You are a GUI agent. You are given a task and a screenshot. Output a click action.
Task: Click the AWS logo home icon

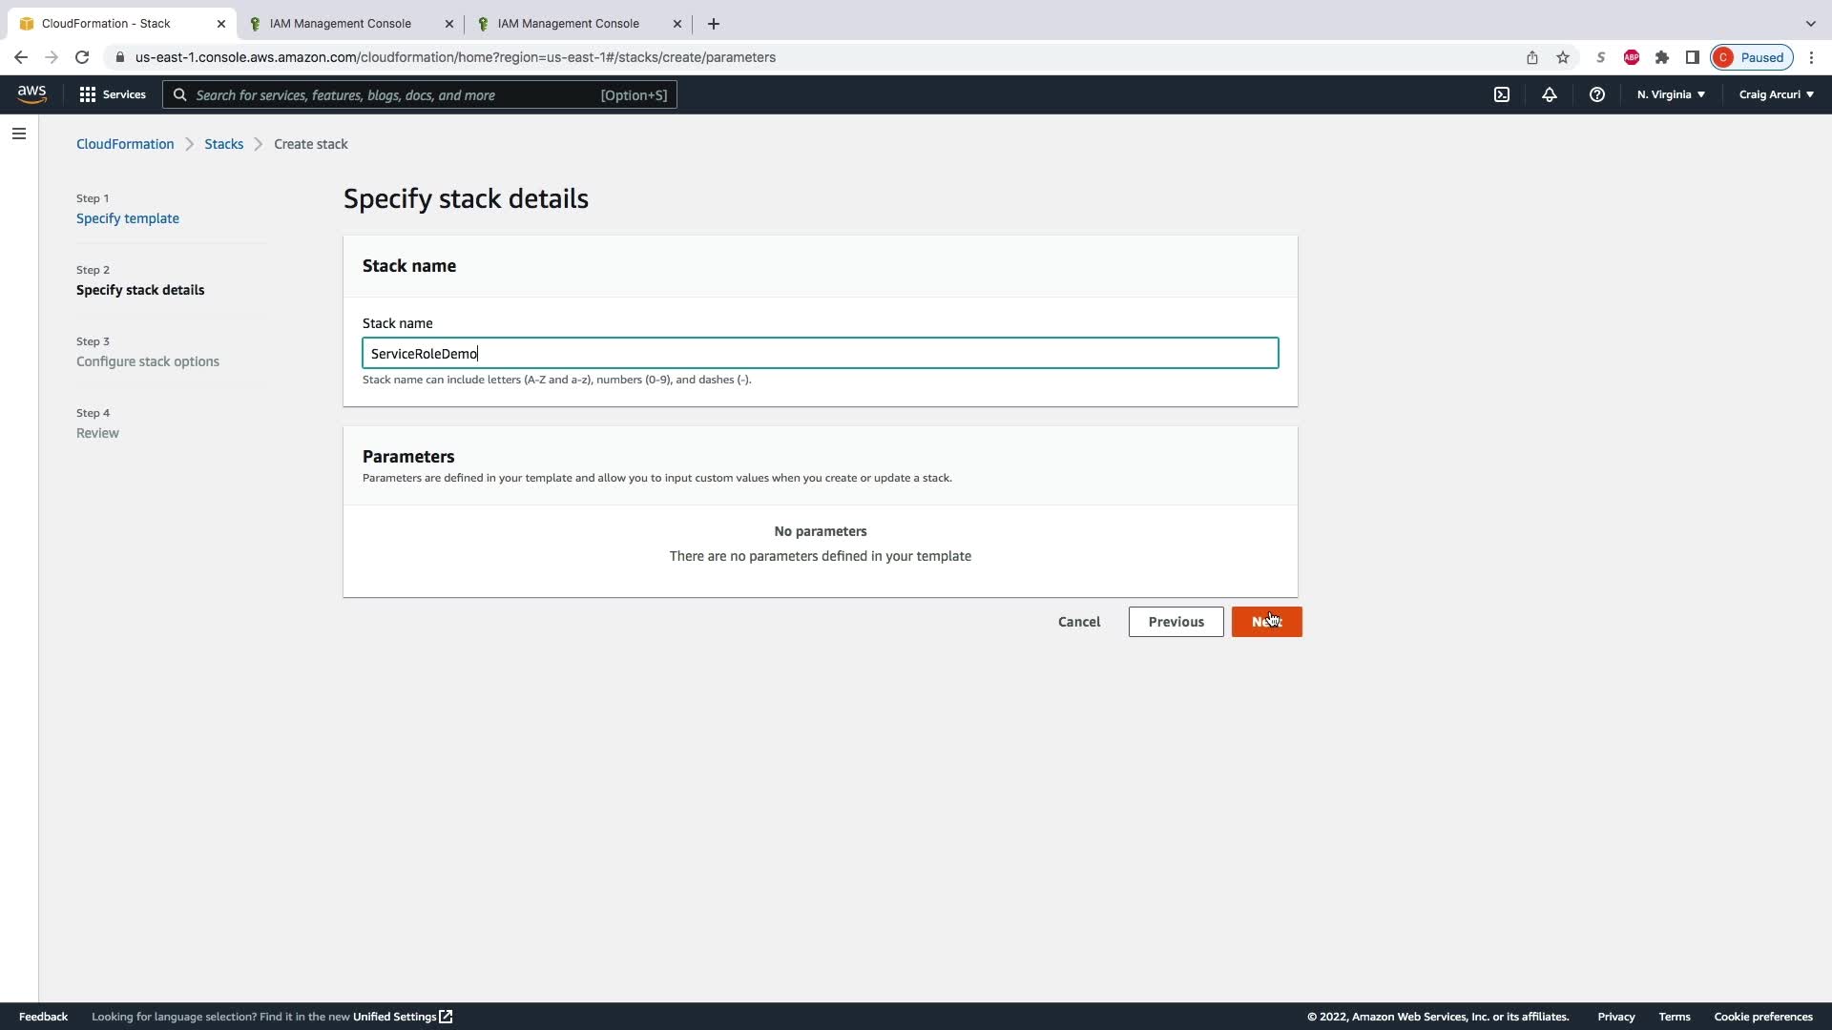click(31, 93)
